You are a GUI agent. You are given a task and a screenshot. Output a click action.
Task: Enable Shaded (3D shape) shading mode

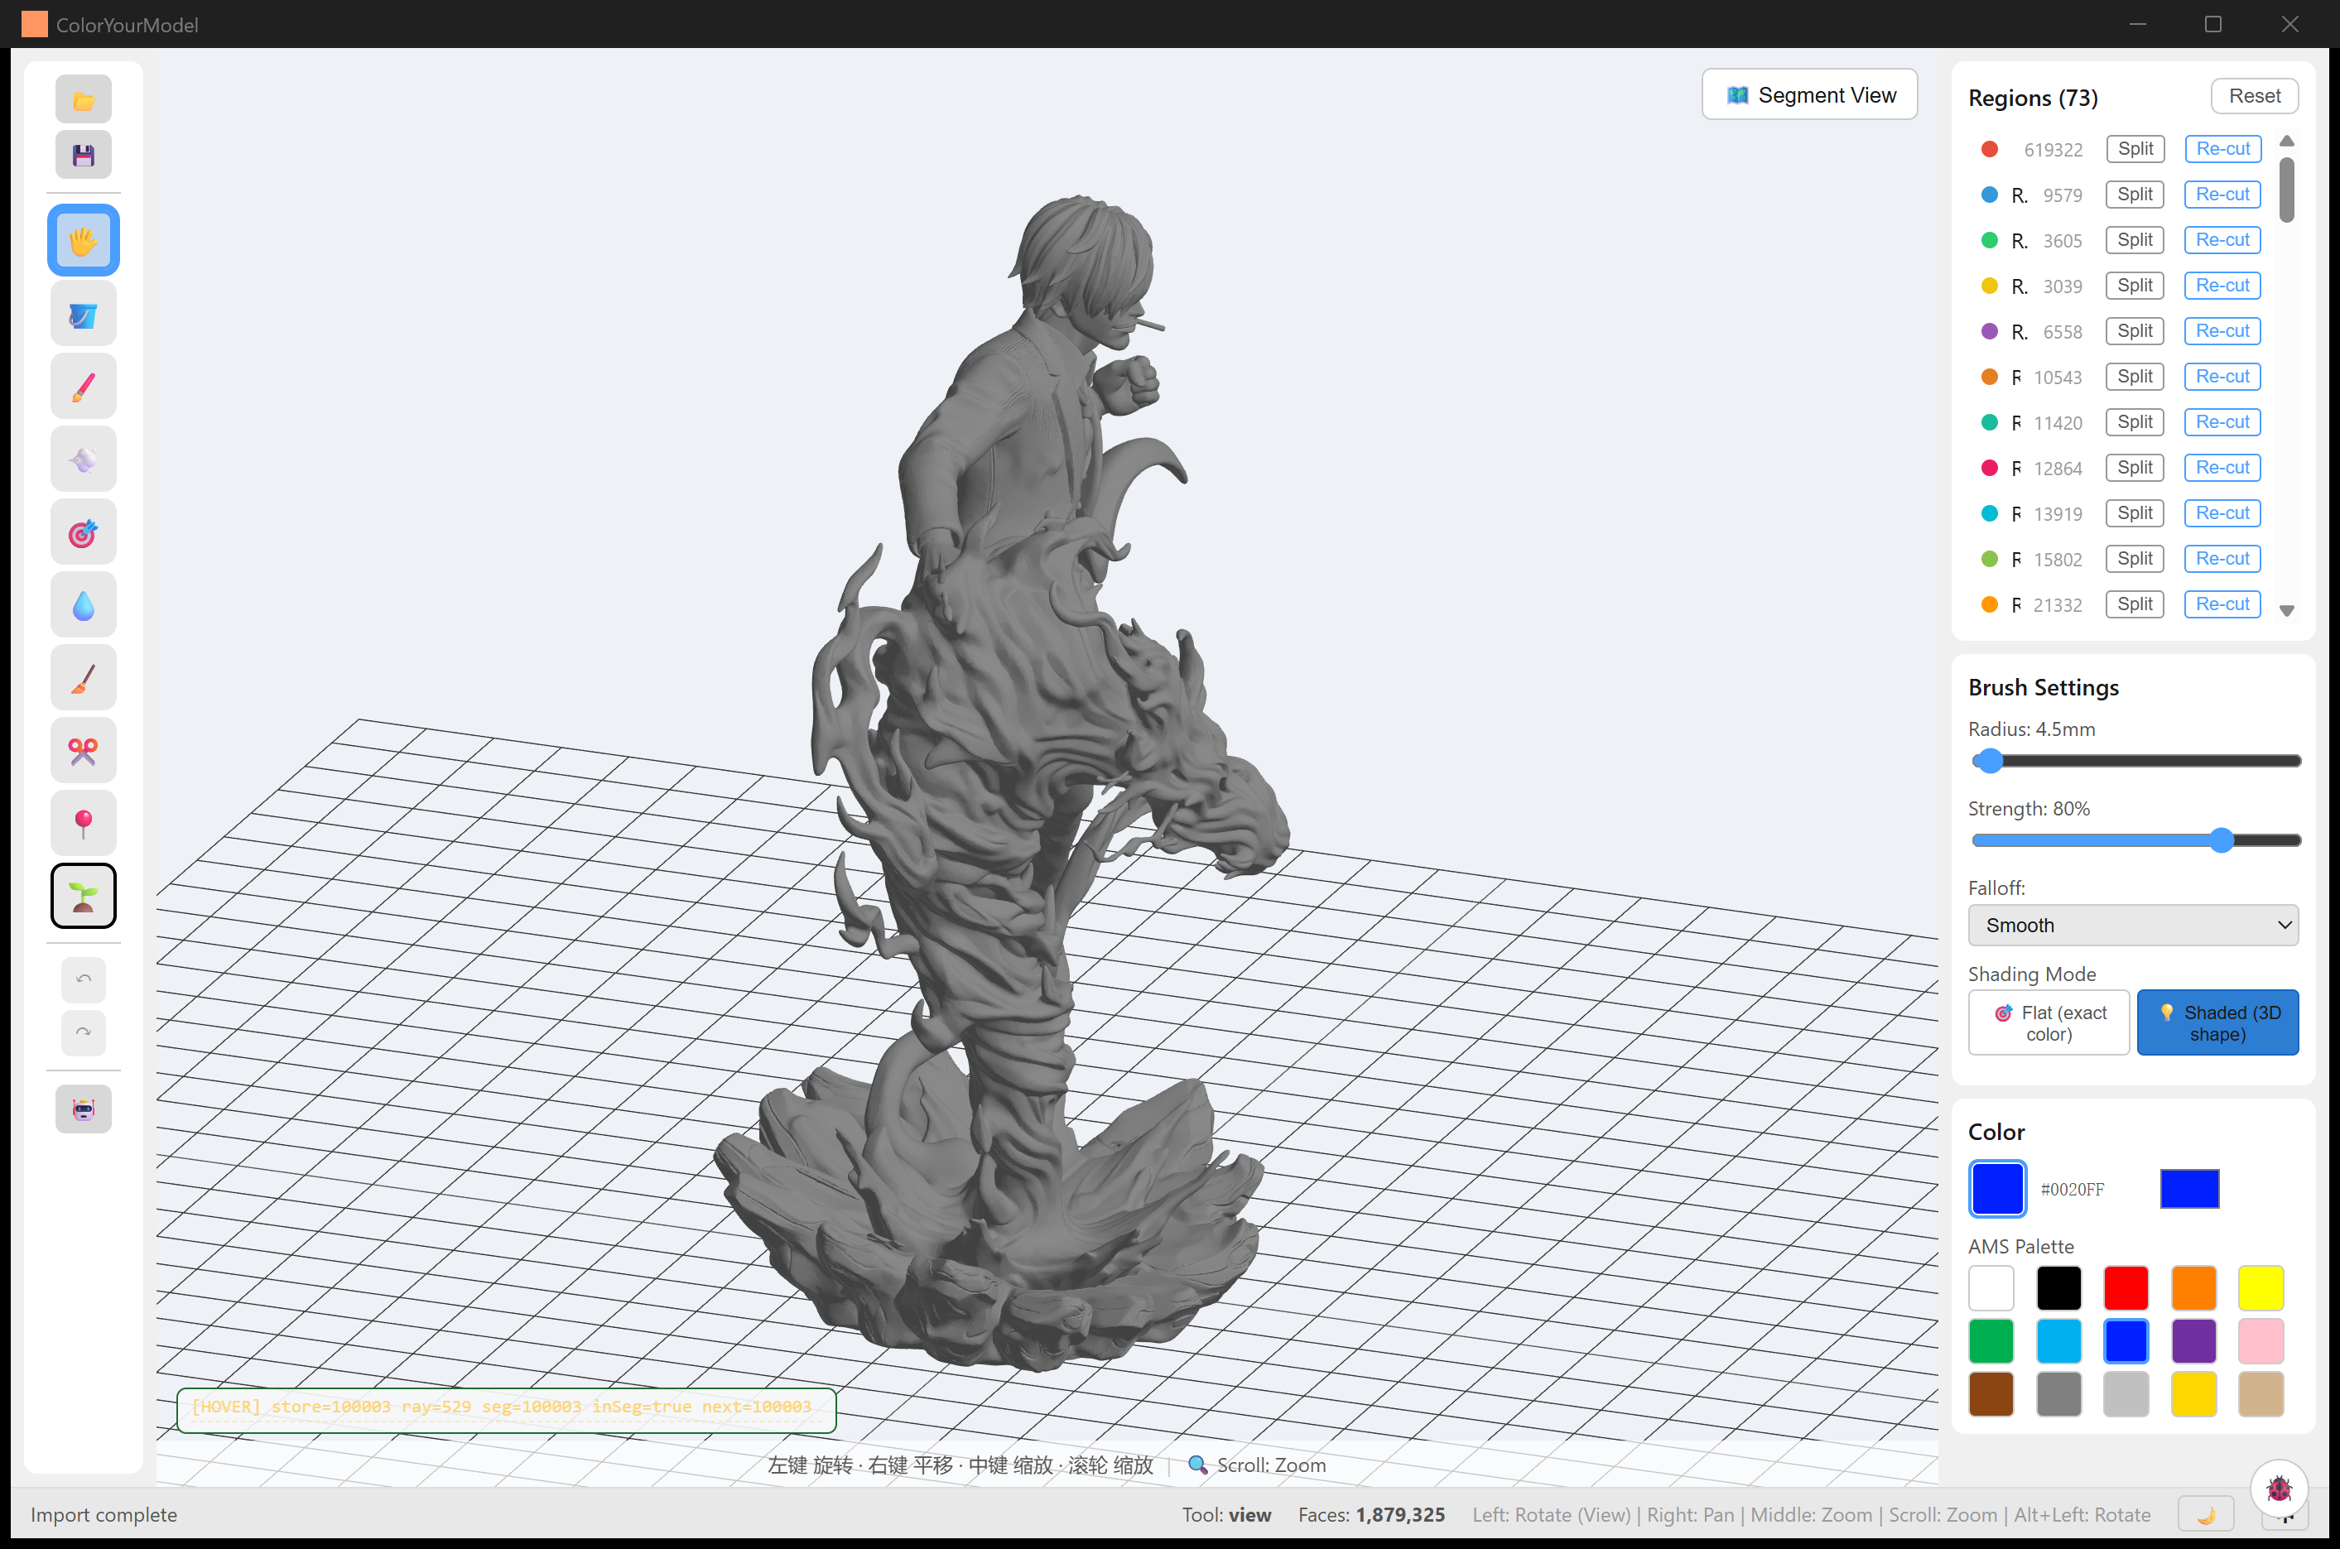pos(2217,1022)
